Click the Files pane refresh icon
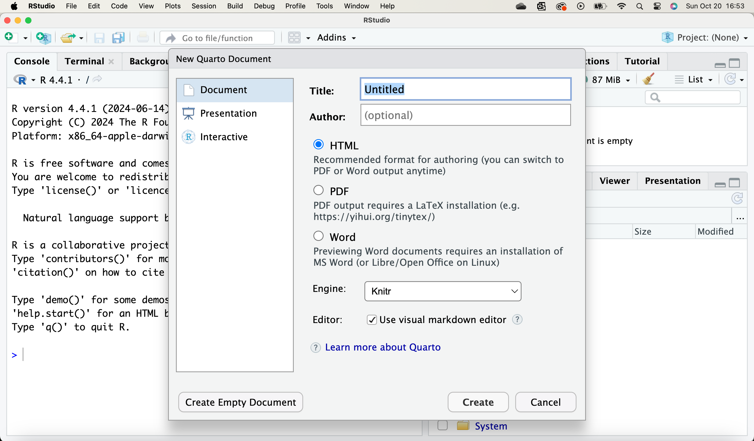 737,198
